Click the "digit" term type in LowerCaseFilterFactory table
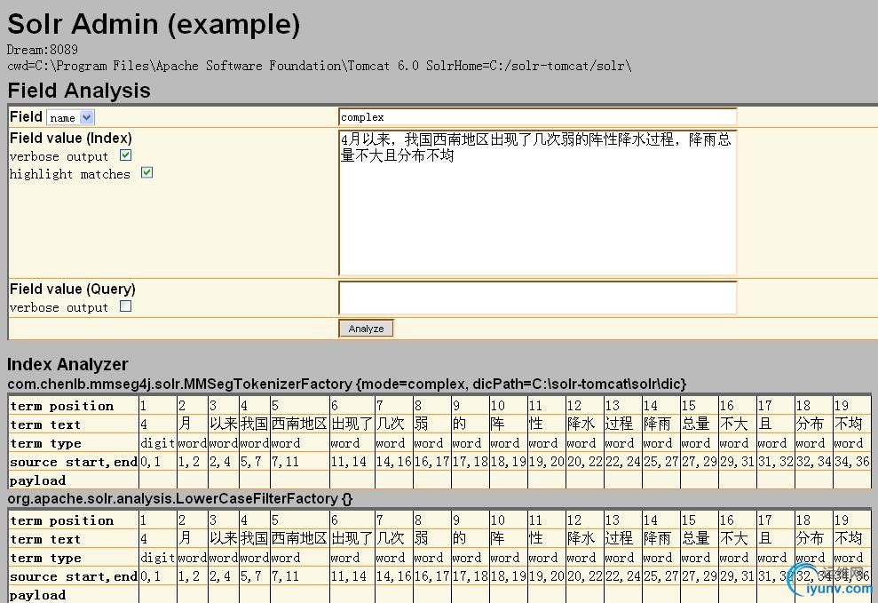 [157, 559]
